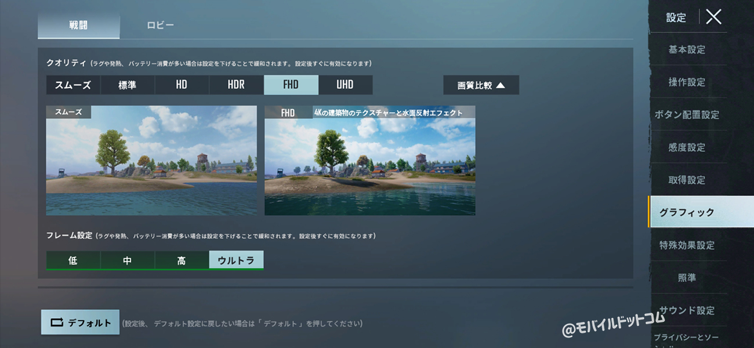Set frame rate to ウルトラ
Screen dimensions: 754x348
236,260
